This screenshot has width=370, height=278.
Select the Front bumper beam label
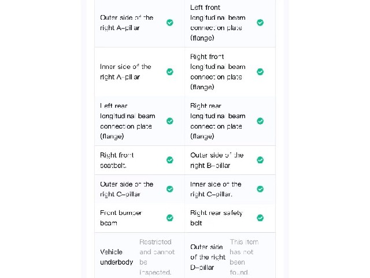(x=121, y=218)
